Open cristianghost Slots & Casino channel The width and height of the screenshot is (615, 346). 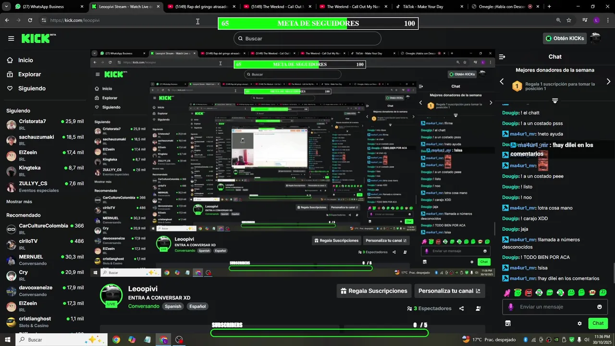pos(45,321)
